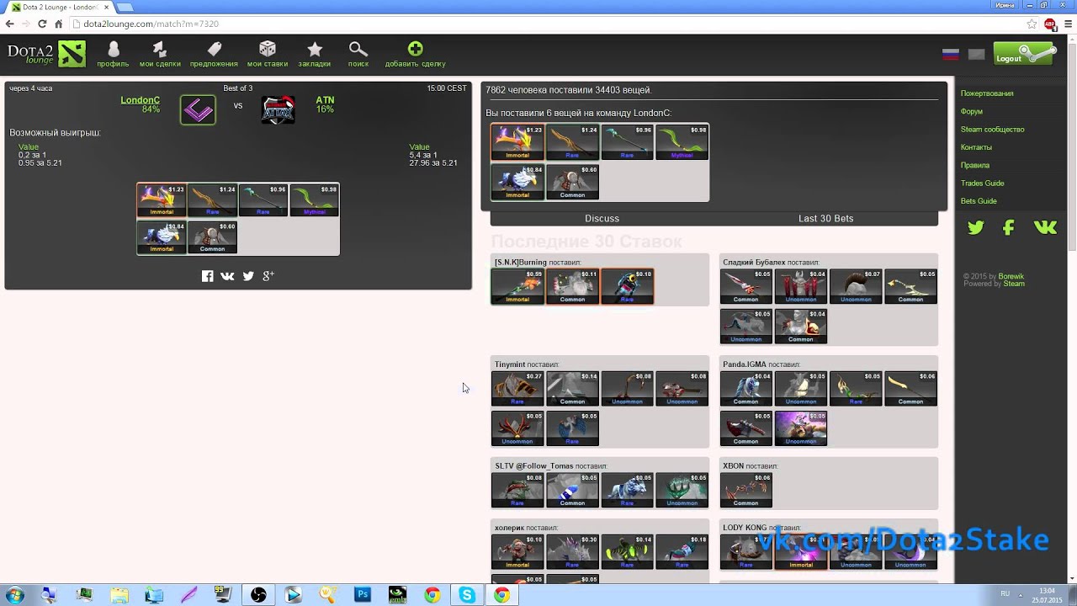Click the Tinymint username

(x=510, y=364)
